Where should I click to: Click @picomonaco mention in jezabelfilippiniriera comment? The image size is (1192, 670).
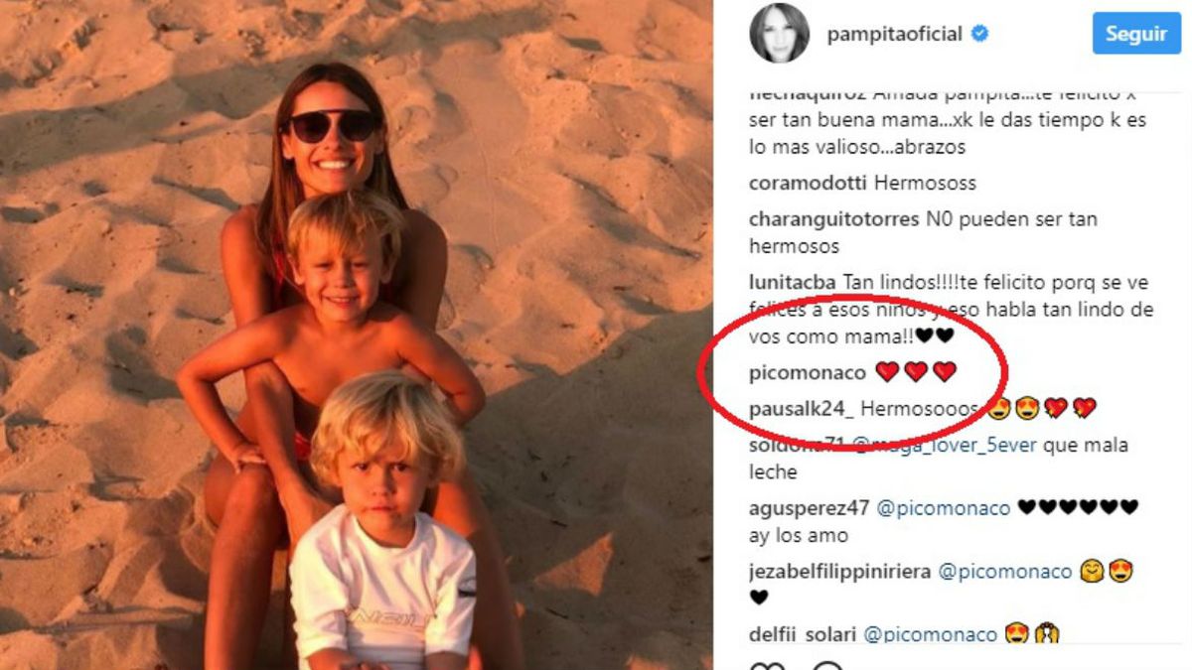pos(1005,572)
